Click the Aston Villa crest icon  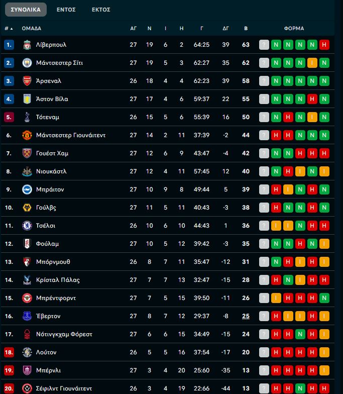[27, 99]
